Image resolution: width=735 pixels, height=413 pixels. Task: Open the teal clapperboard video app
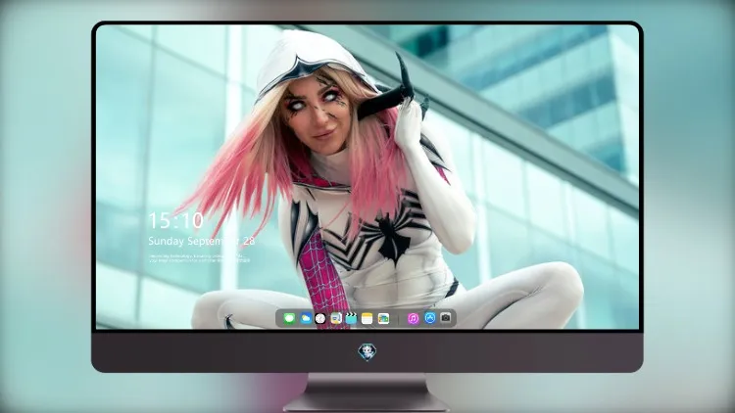click(x=351, y=318)
